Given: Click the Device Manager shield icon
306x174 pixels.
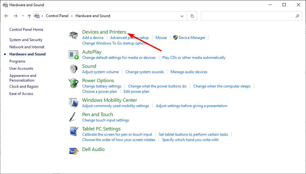Looking at the screenshot, I should pyautogui.click(x=175, y=38).
